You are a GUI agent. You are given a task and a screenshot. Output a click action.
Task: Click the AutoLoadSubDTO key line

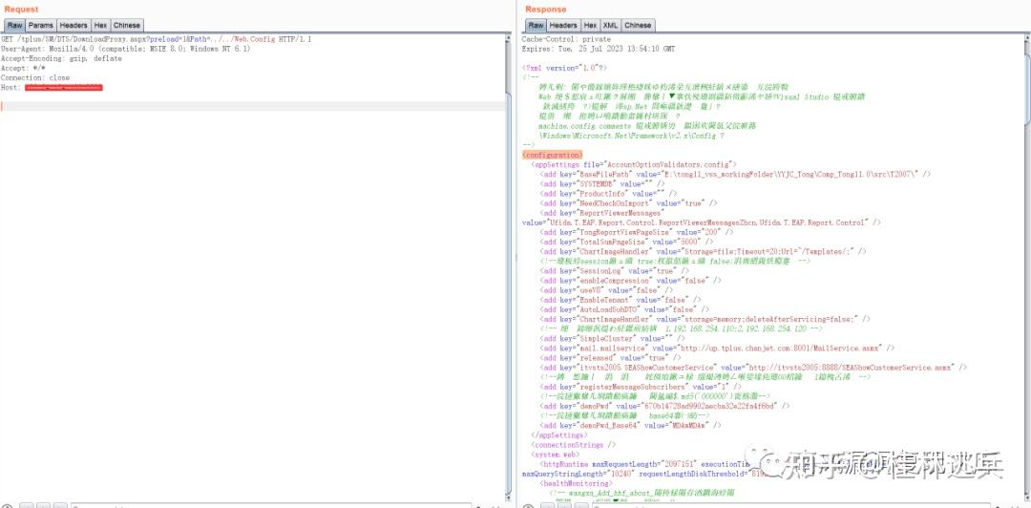pyautogui.click(x=624, y=309)
